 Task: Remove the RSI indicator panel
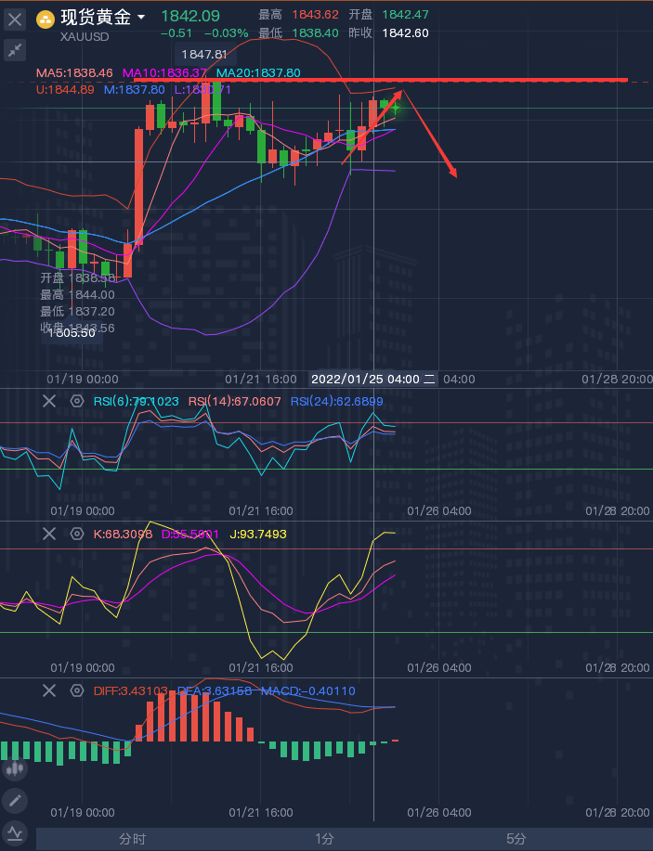pos(49,401)
